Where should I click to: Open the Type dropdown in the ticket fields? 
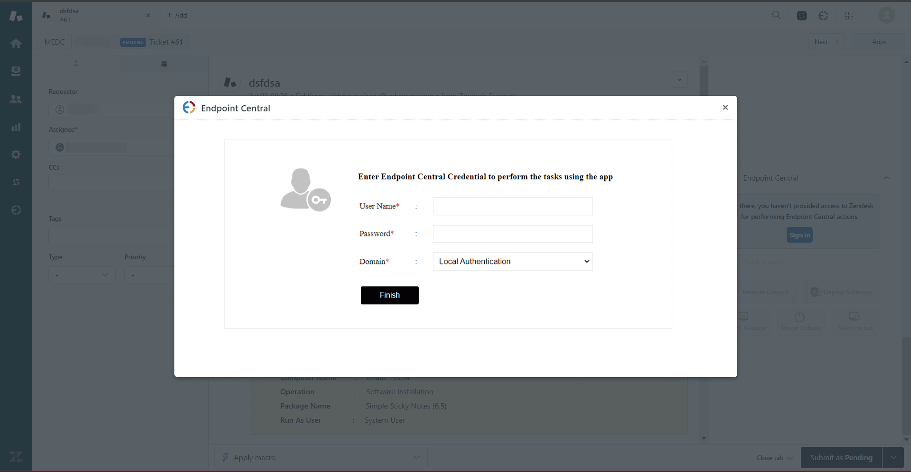click(81, 274)
